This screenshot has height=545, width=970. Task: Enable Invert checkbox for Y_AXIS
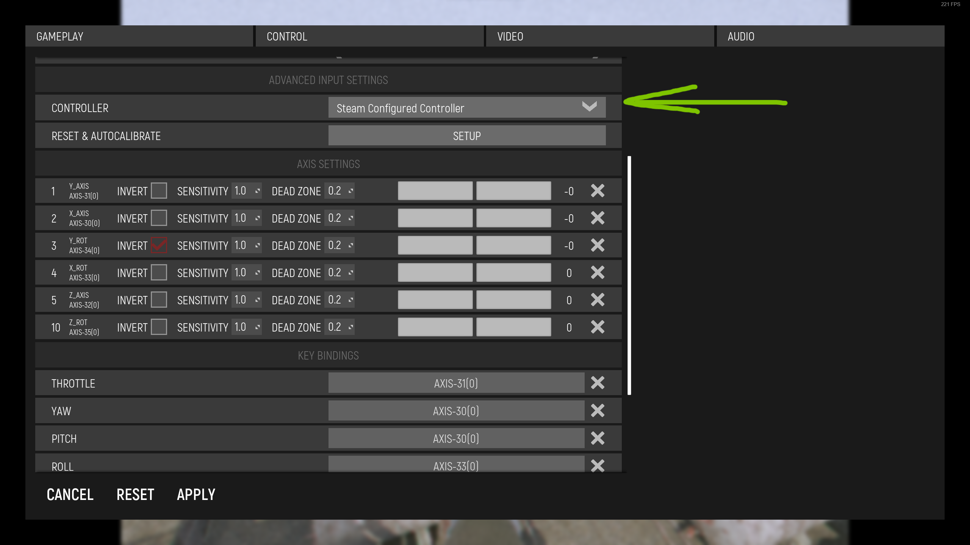pyautogui.click(x=159, y=191)
